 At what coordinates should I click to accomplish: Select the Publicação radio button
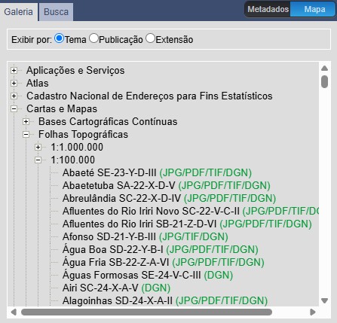(x=93, y=38)
